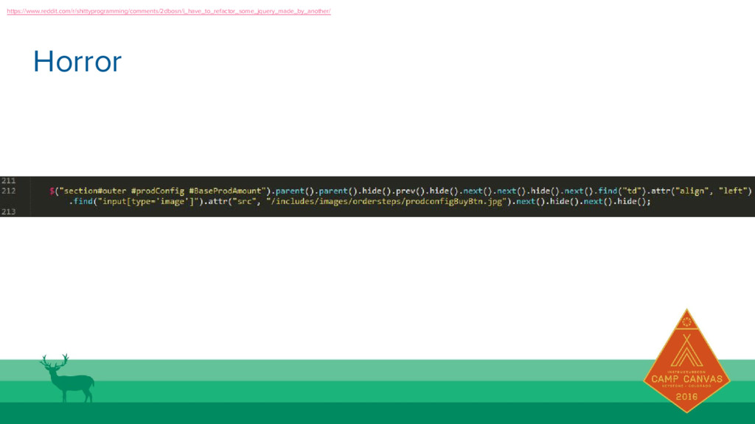
Task: Click the Camp Canvas 2016 badge logo
Action: point(686,361)
